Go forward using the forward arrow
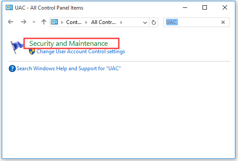This screenshot has width=238, height=161. tap(24, 22)
